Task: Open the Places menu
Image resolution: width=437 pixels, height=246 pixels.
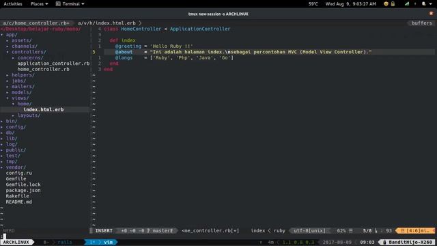Action: point(39,4)
